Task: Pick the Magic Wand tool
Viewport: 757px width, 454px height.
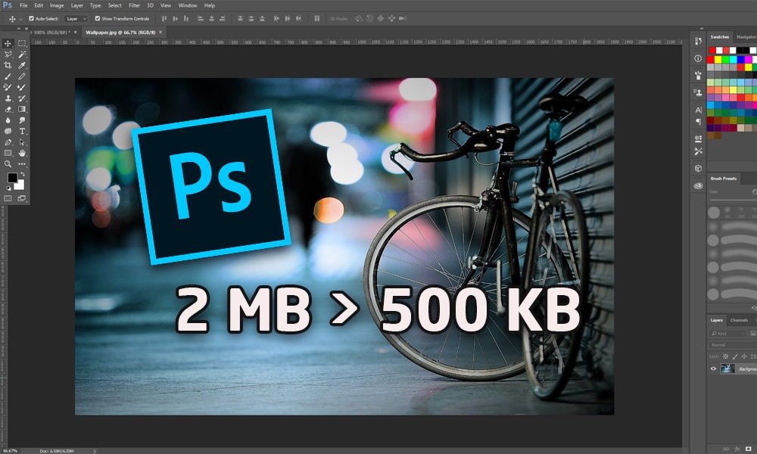Action: [x=22, y=54]
